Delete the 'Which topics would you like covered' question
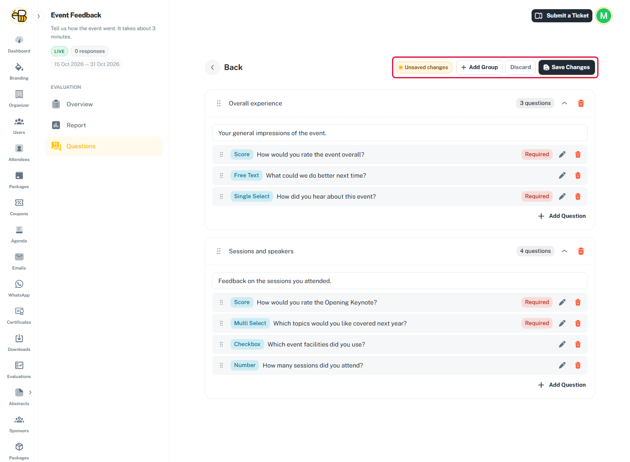 578,323
